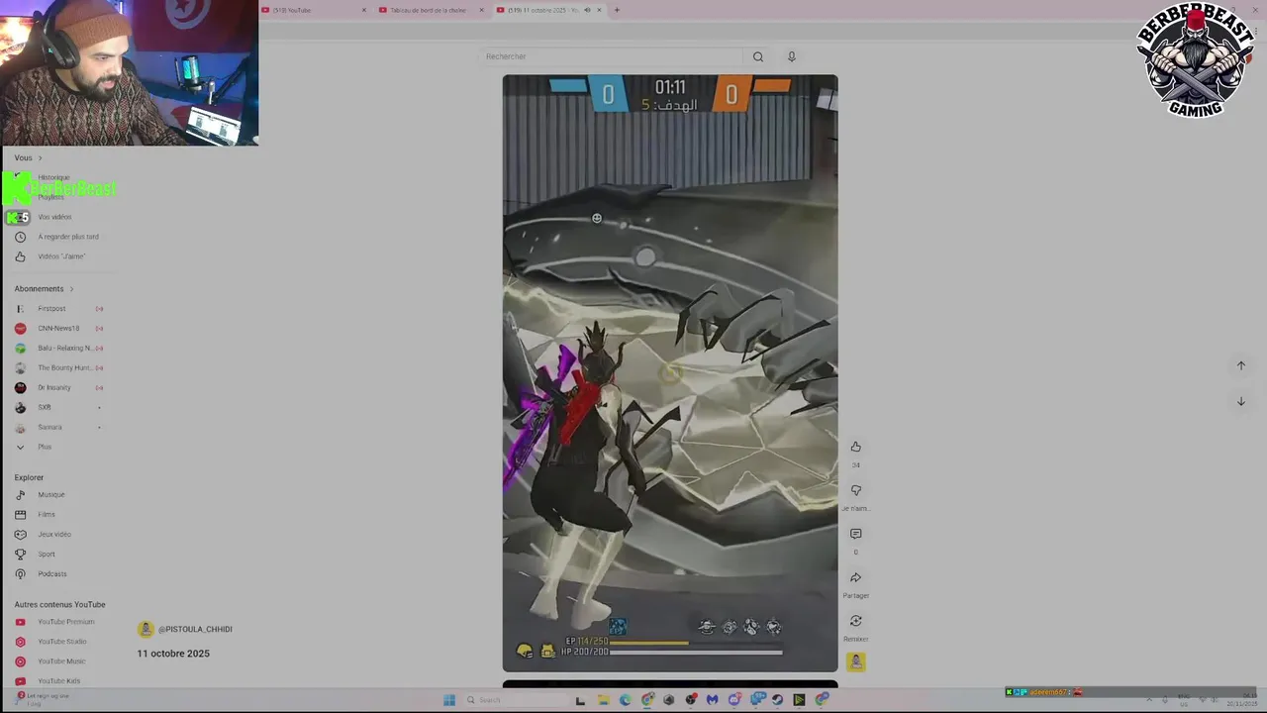Viewport: 1267px width, 713px height.
Task: Mute the tab via speaker icon
Action: (587, 10)
